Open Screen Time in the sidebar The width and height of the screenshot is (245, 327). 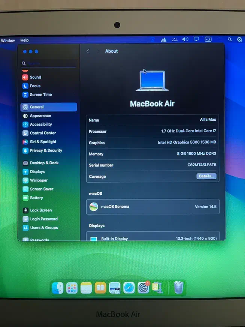pyautogui.click(x=37, y=94)
